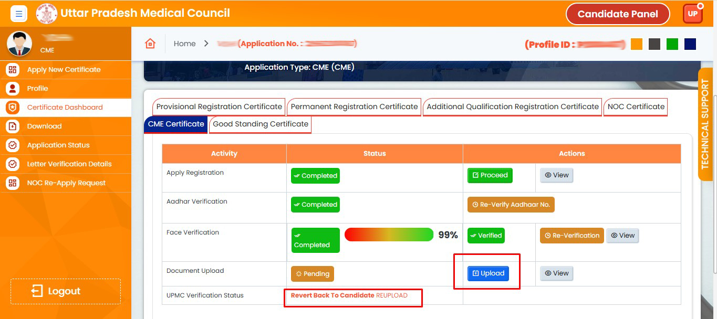Open the Technical Support side panel

click(x=705, y=124)
